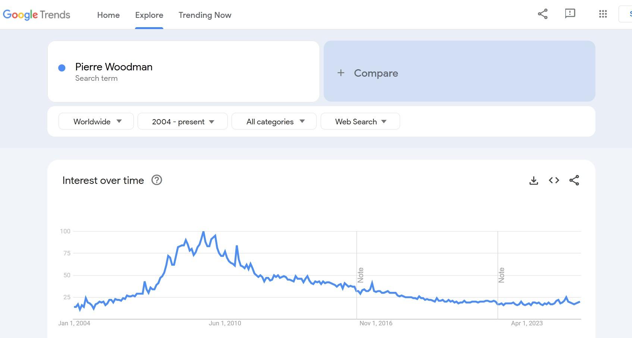Click the Note marker near Nov 2016
This screenshot has height=338, width=632.
click(x=360, y=275)
